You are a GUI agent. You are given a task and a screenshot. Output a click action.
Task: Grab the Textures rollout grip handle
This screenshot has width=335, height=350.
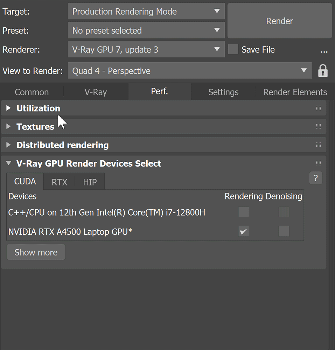click(319, 127)
